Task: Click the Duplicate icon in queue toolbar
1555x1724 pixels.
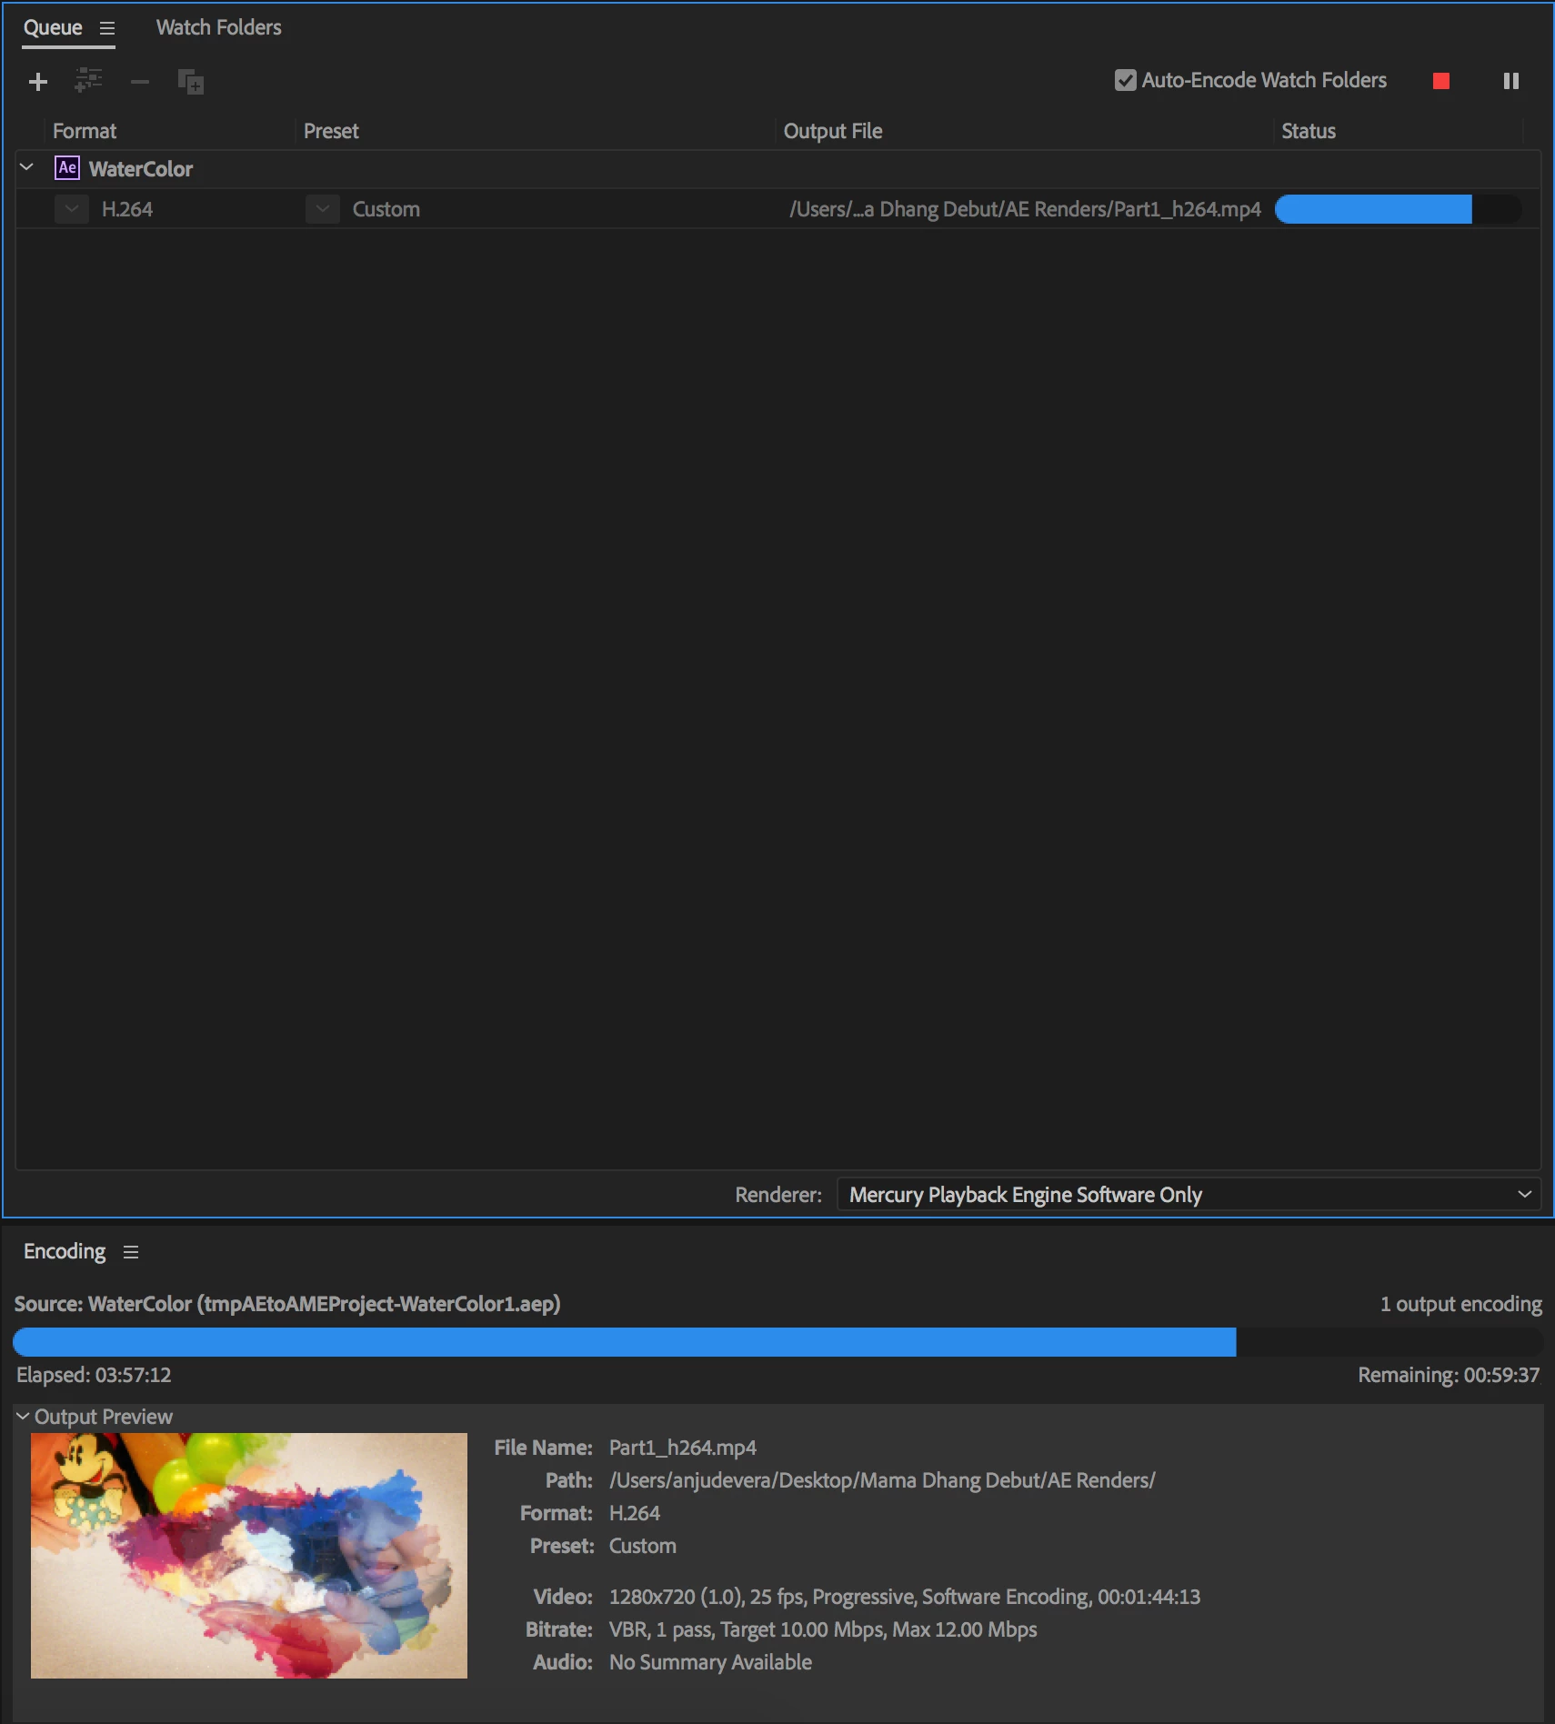Action: 191,82
